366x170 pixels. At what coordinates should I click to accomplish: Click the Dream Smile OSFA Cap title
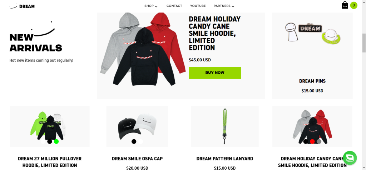137,159
